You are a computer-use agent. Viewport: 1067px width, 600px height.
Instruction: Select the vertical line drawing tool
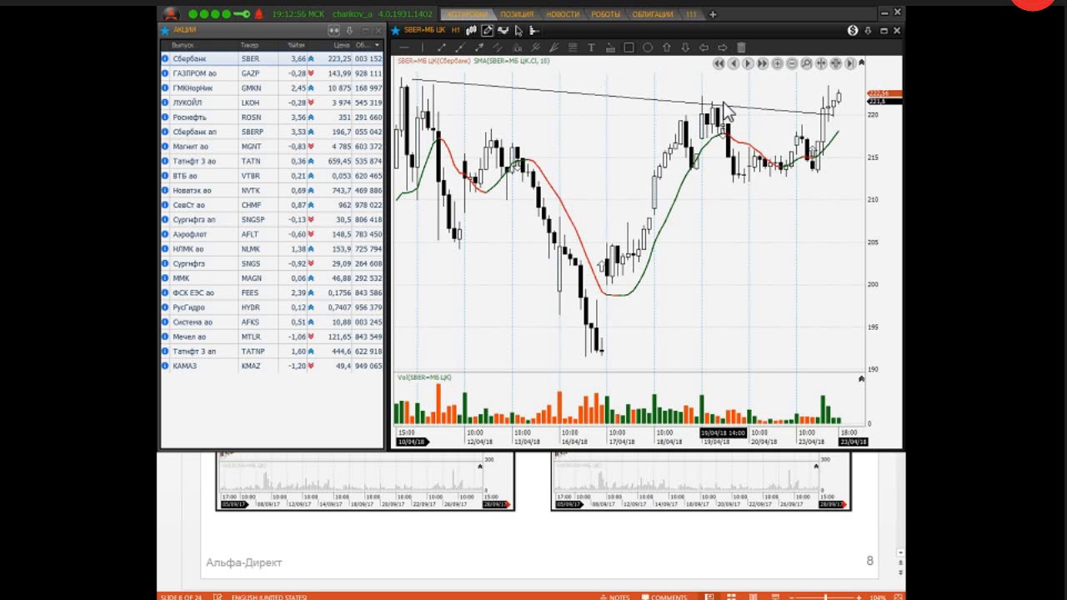pos(423,47)
